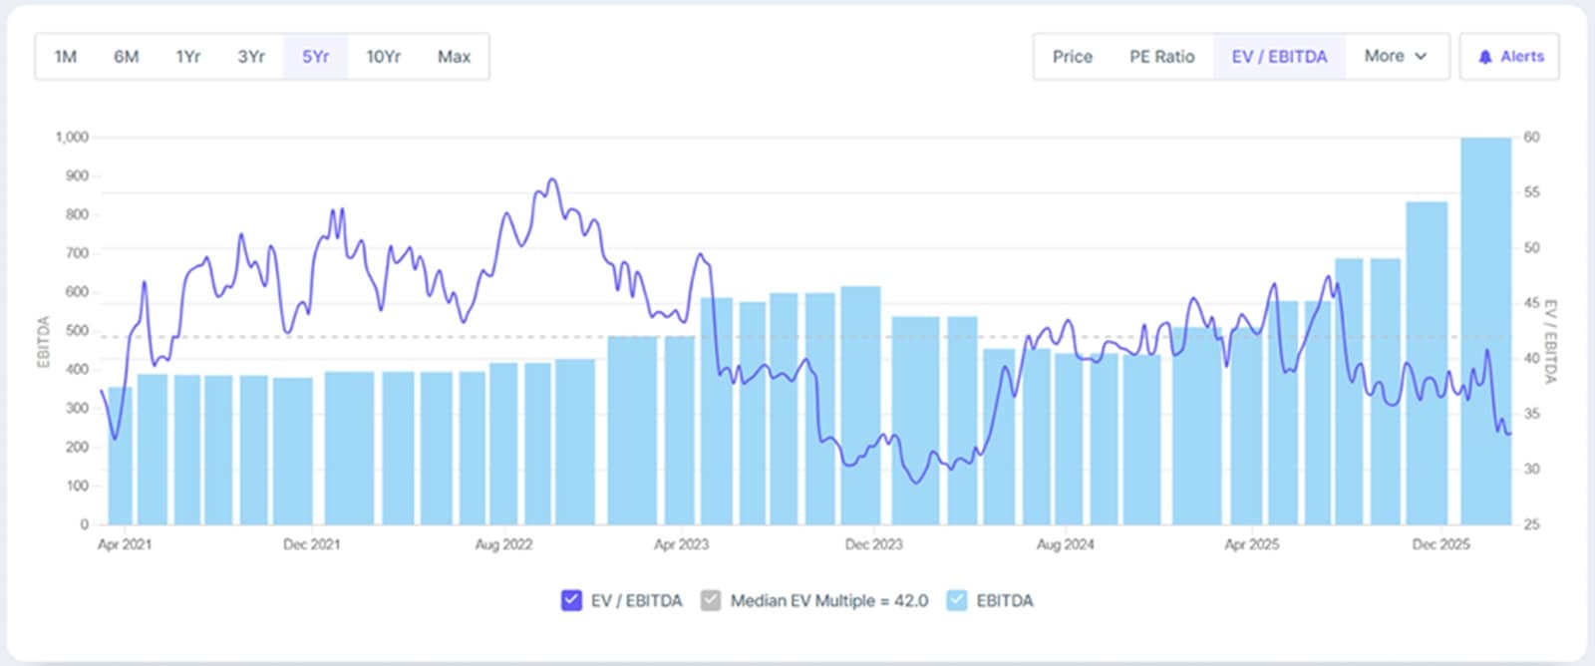Click the chevron arrow next to More
The width and height of the screenshot is (1595, 666).
1421,57
